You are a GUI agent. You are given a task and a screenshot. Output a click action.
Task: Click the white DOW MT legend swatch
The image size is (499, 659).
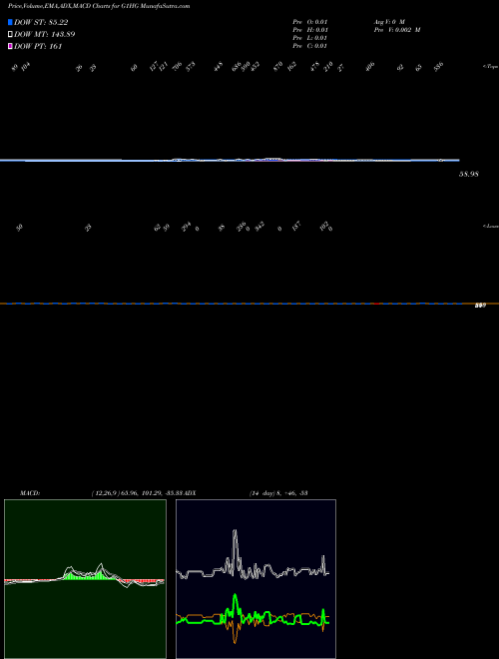[x=10, y=35]
